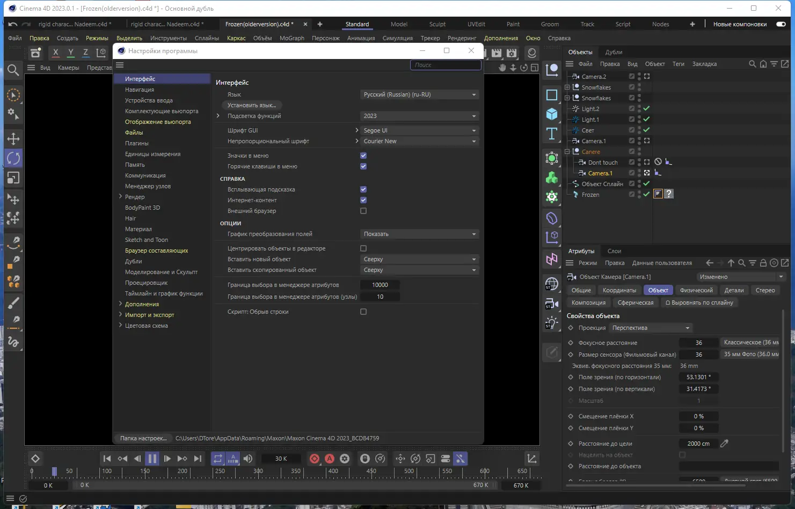Click the timeline playhead marker

point(54,471)
